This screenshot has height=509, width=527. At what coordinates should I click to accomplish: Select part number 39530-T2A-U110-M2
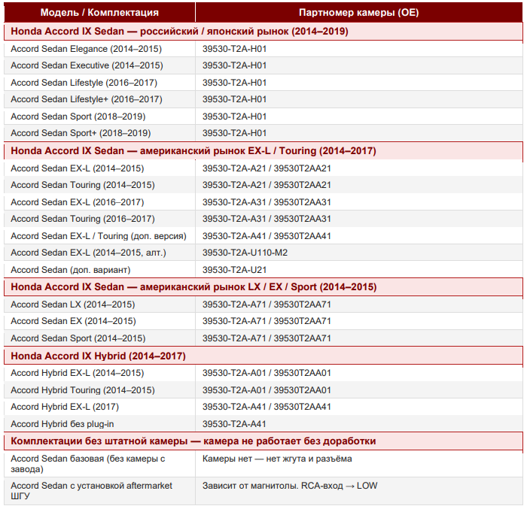(245, 253)
